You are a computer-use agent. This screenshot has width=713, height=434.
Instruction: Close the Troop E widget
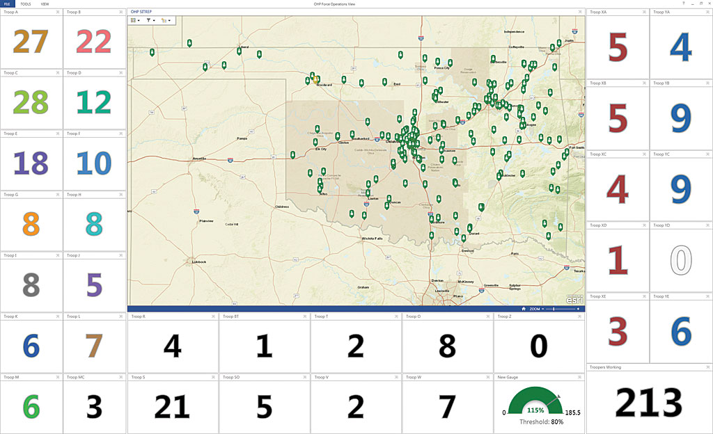click(x=58, y=134)
